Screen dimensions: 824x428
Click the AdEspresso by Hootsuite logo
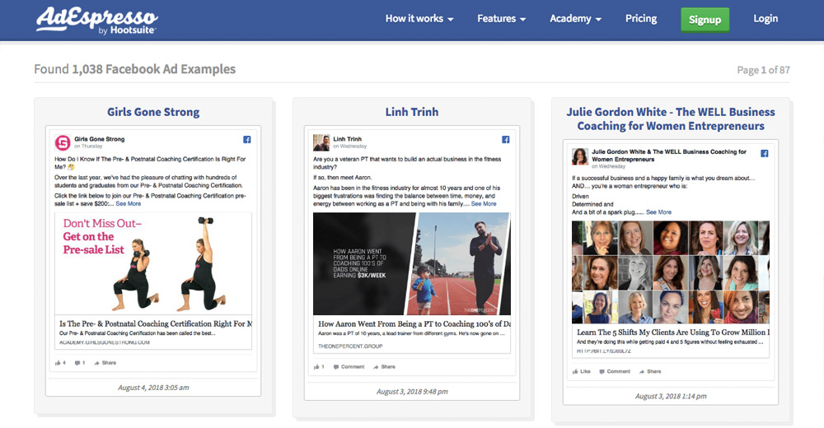96,21
